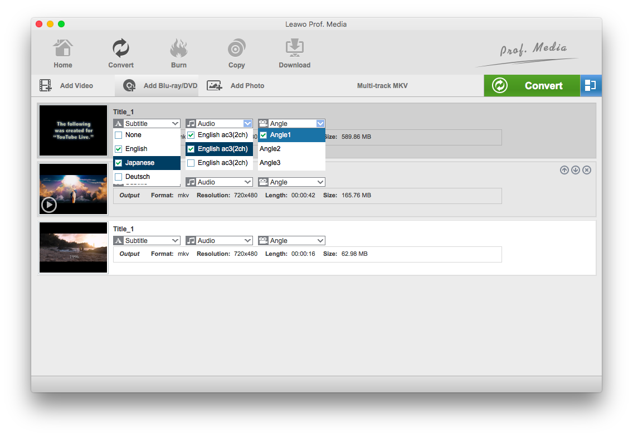633x437 pixels.
Task: Click the Angle camera icon in first title
Action: (x=263, y=124)
